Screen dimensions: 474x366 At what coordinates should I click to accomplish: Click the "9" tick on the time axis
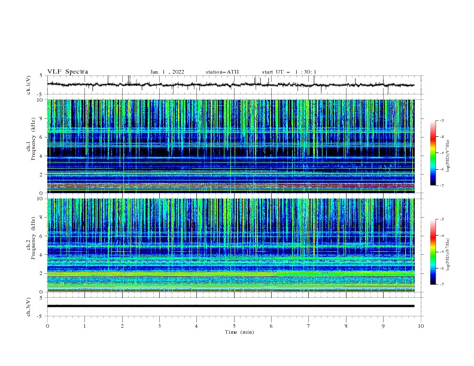pos(383,326)
